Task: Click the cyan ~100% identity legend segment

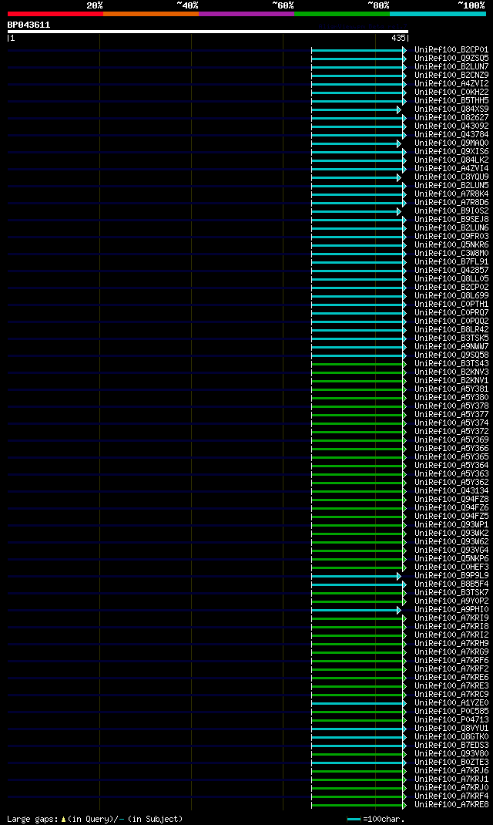Action: tap(438, 14)
